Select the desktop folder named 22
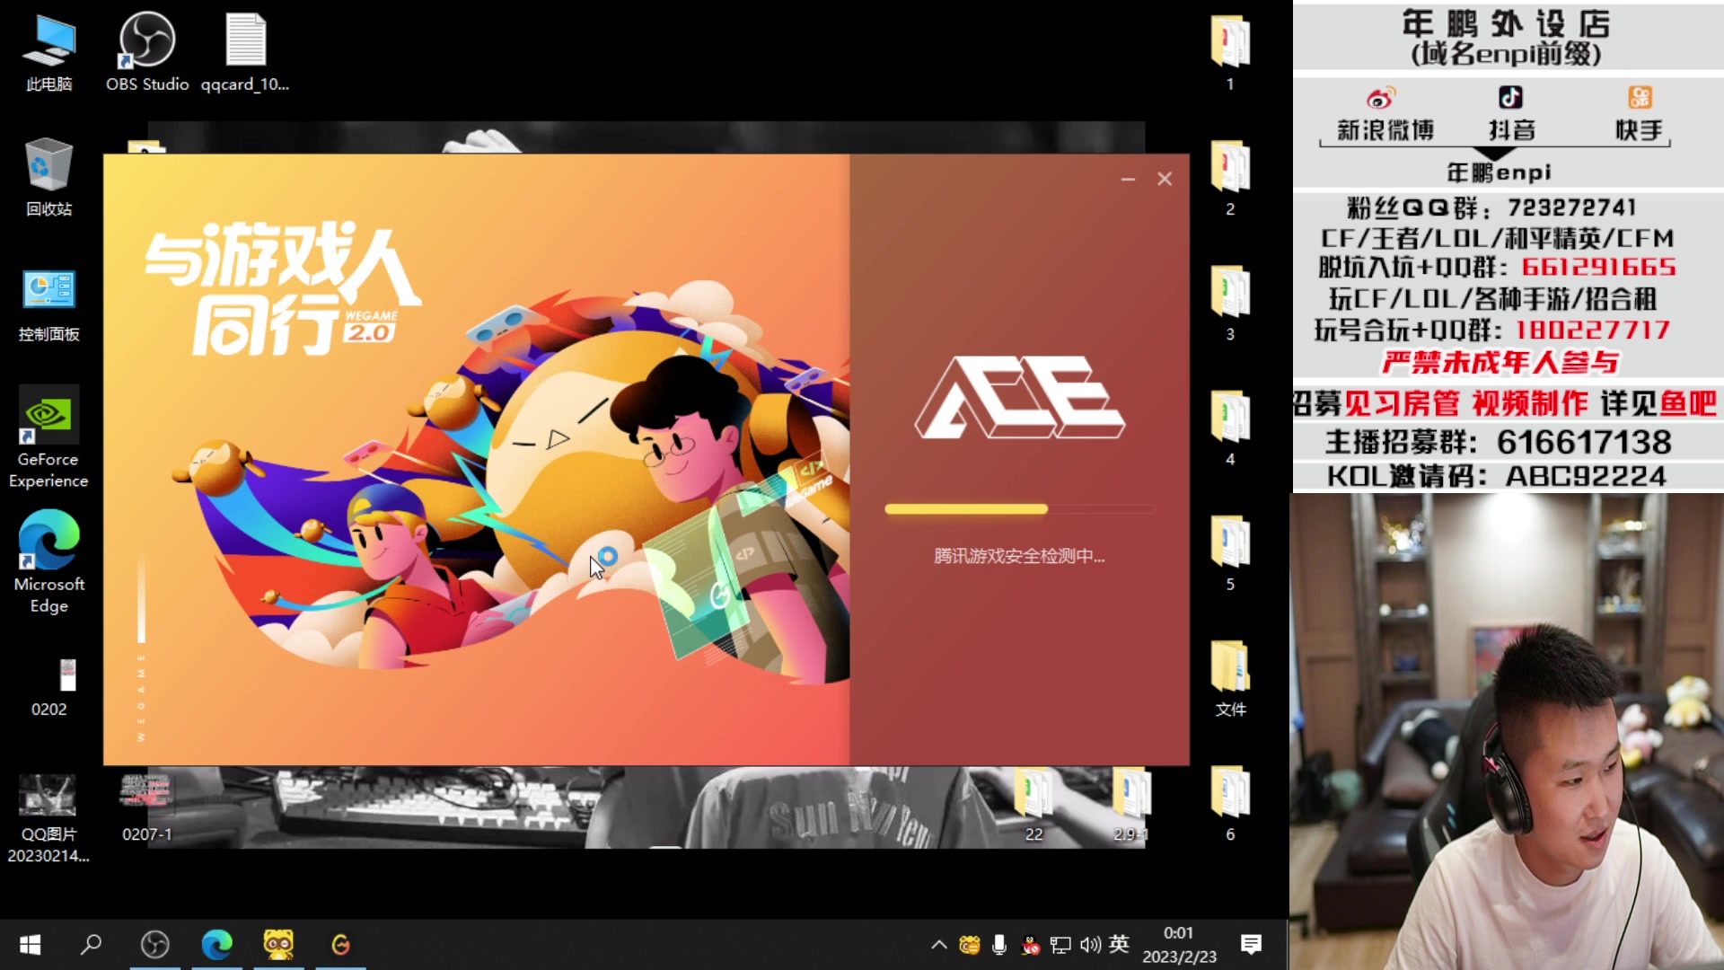Screen dimensions: 1724x970 (x=1034, y=804)
